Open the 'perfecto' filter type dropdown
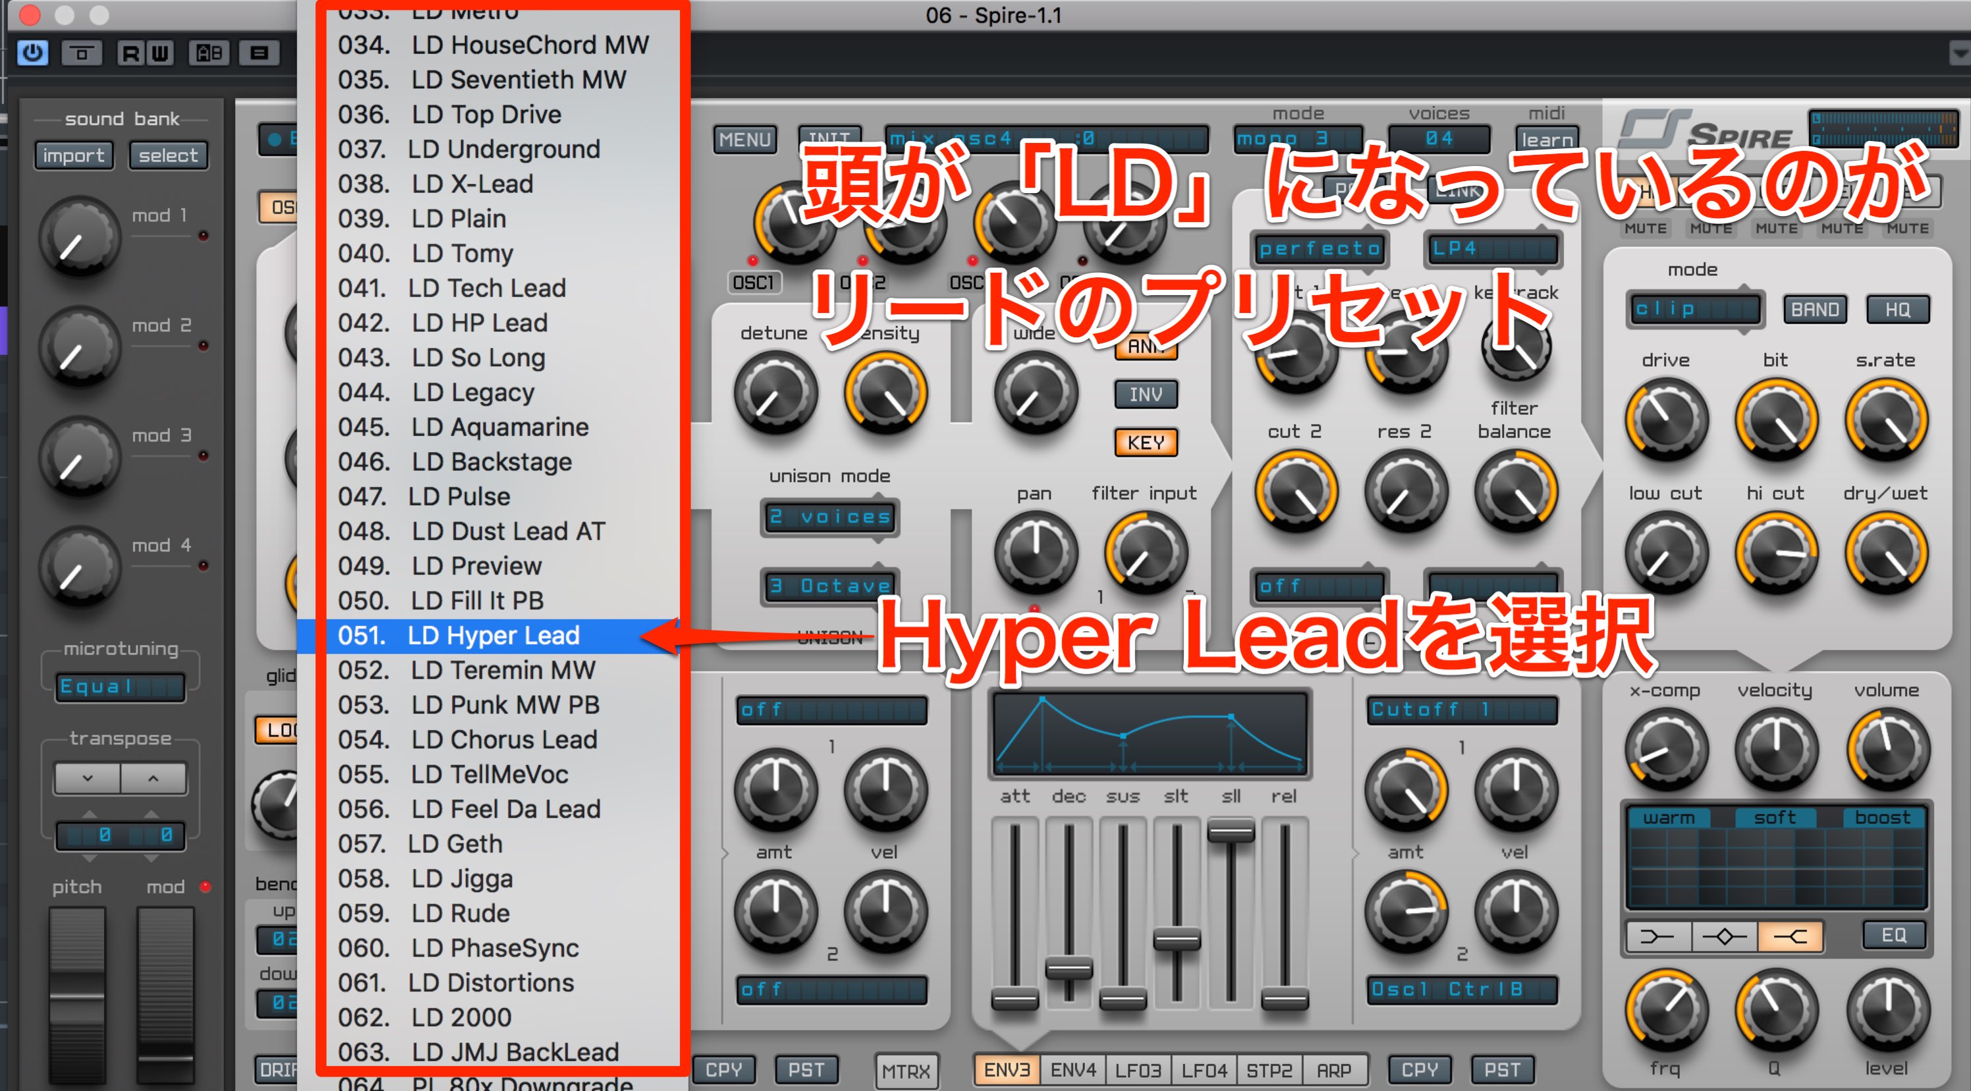This screenshot has height=1091, width=1971. click(1319, 248)
